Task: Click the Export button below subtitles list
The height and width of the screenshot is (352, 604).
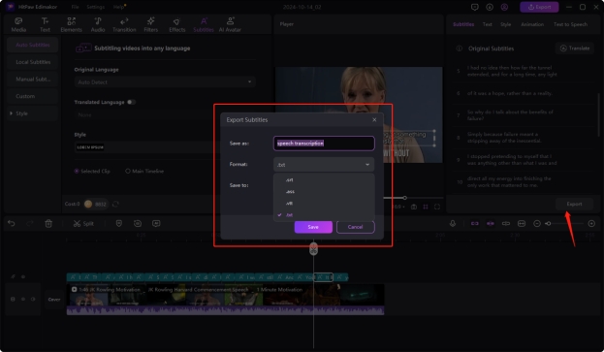Action: [574, 204]
